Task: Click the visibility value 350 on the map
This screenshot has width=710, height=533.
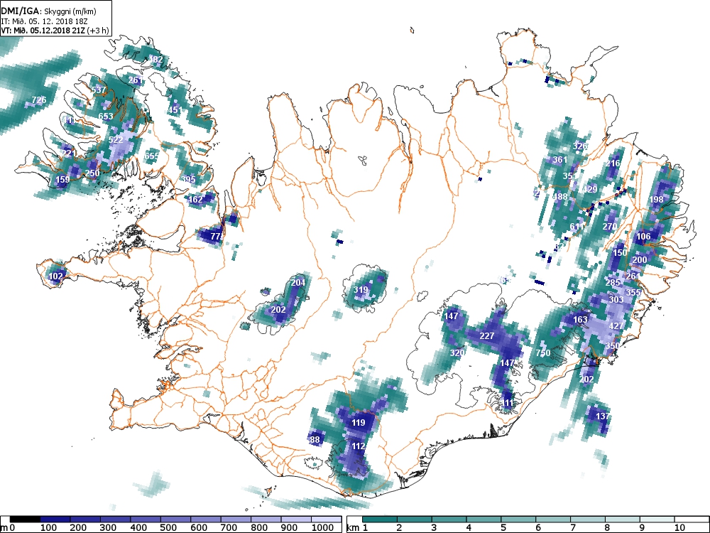Action: pos(613,345)
